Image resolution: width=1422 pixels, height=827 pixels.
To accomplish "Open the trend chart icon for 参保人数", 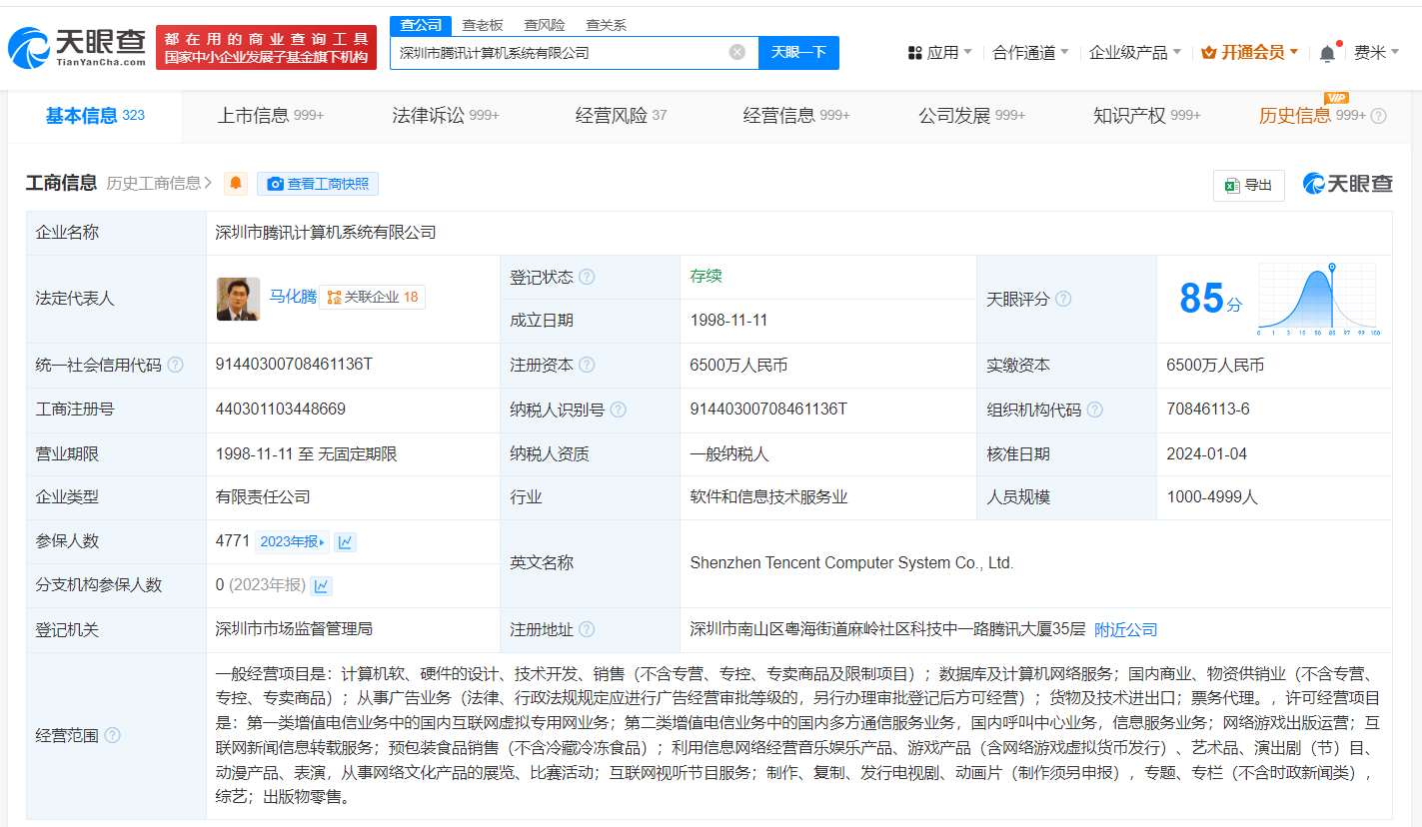I will tap(346, 542).
